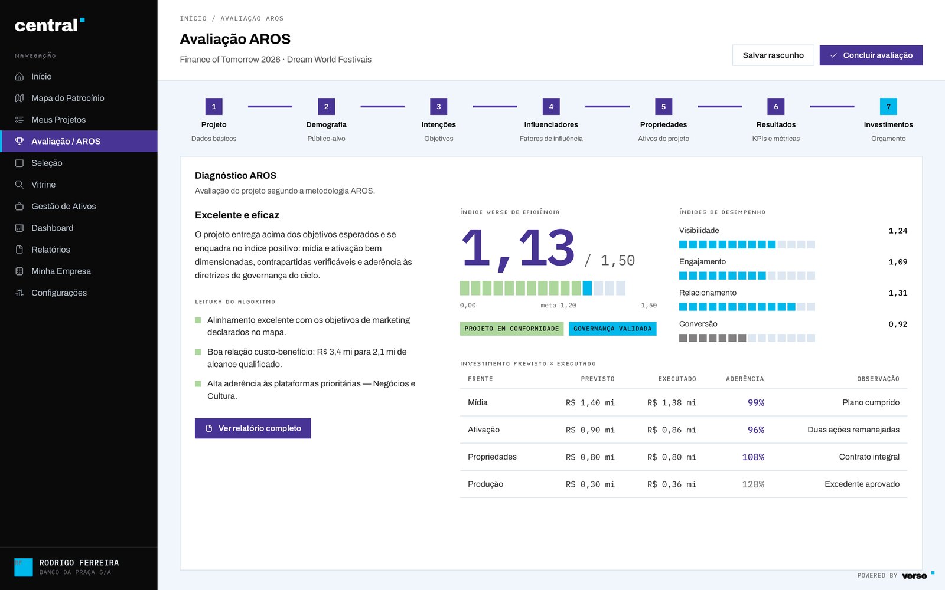
Task: Open Mapa do Patrocínio map icon
Action: pyautogui.click(x=19, y=98)
